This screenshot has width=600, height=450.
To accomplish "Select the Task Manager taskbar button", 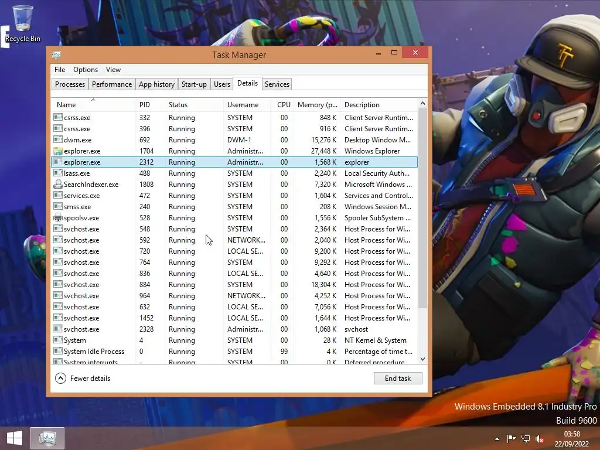I will tap(47, 438).
